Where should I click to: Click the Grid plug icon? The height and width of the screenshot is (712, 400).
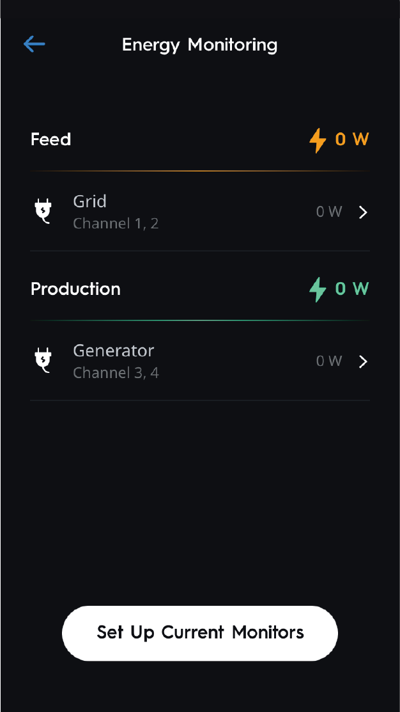point(43,211)
